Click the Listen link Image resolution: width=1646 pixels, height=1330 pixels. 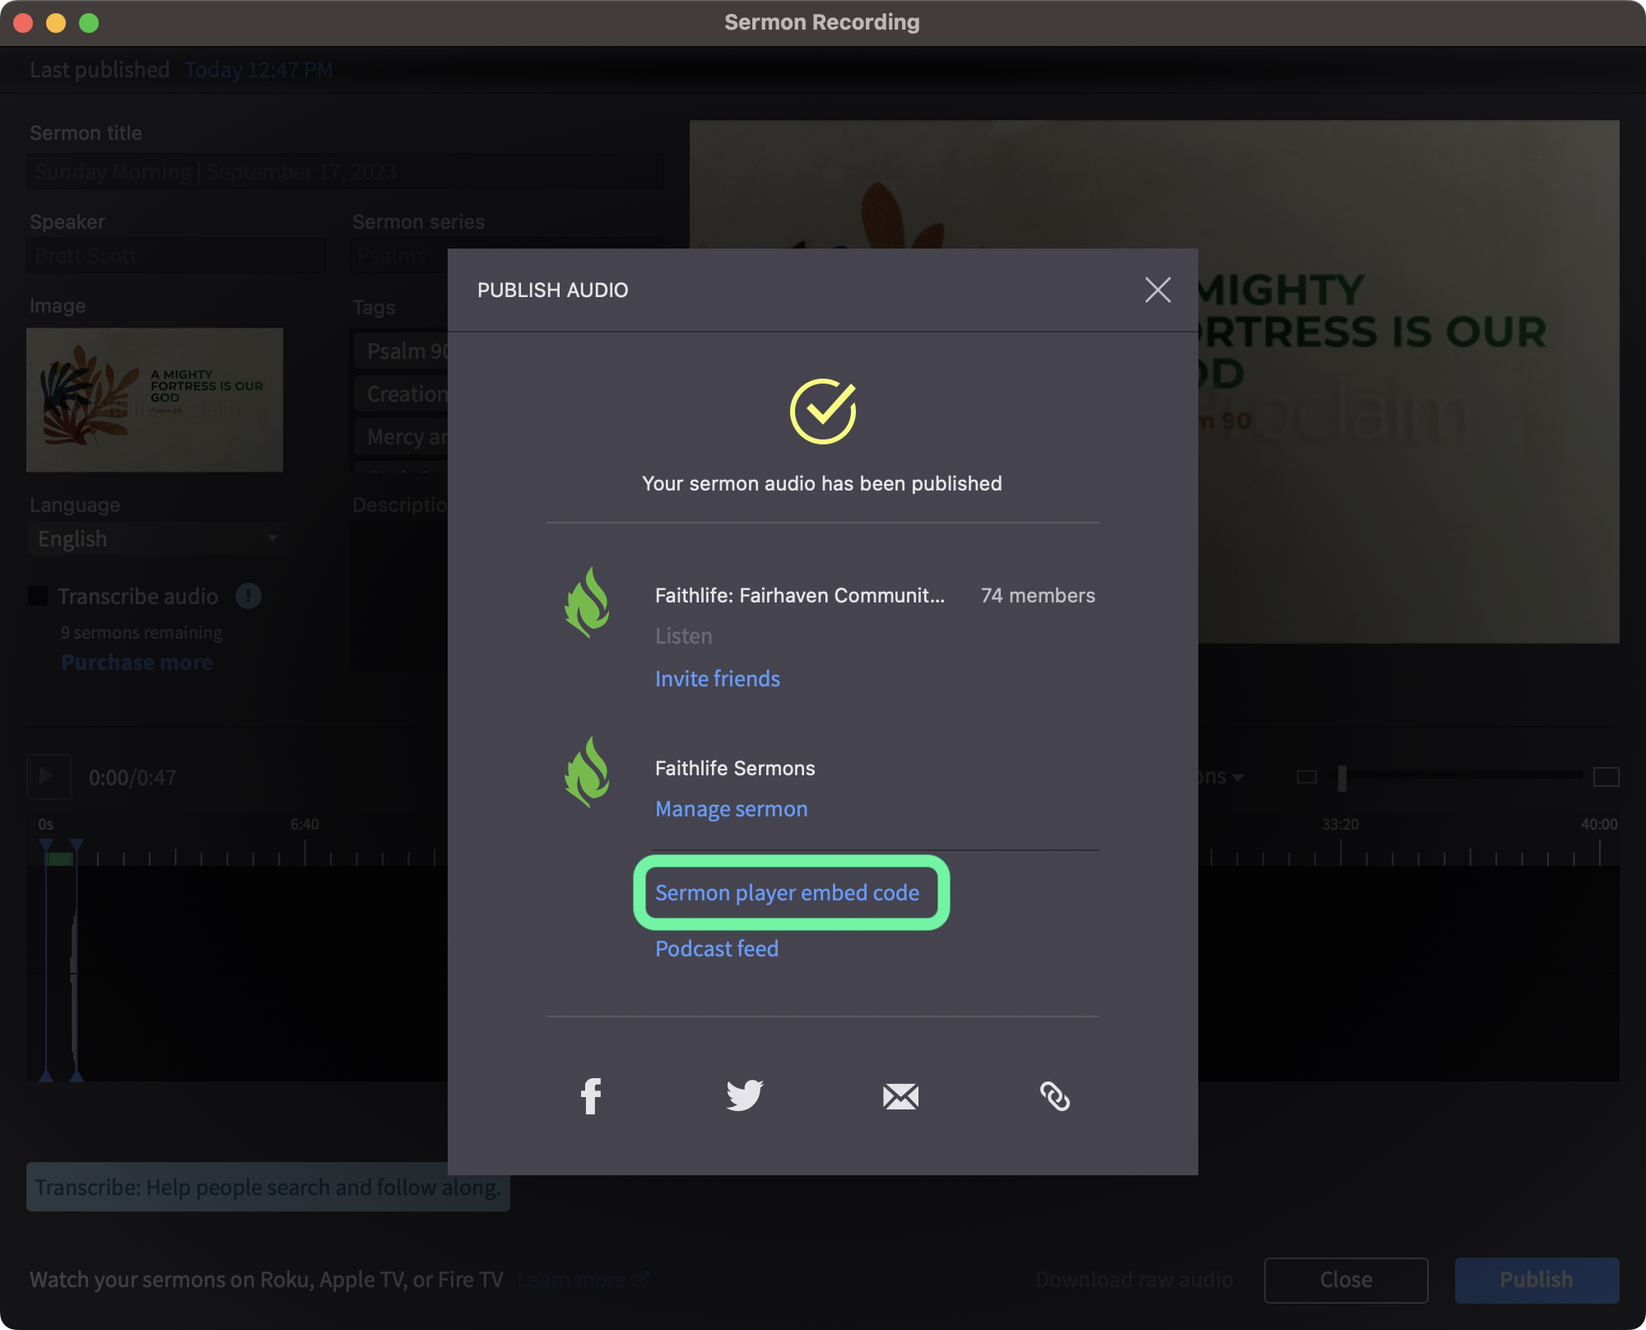coord(684,636)
